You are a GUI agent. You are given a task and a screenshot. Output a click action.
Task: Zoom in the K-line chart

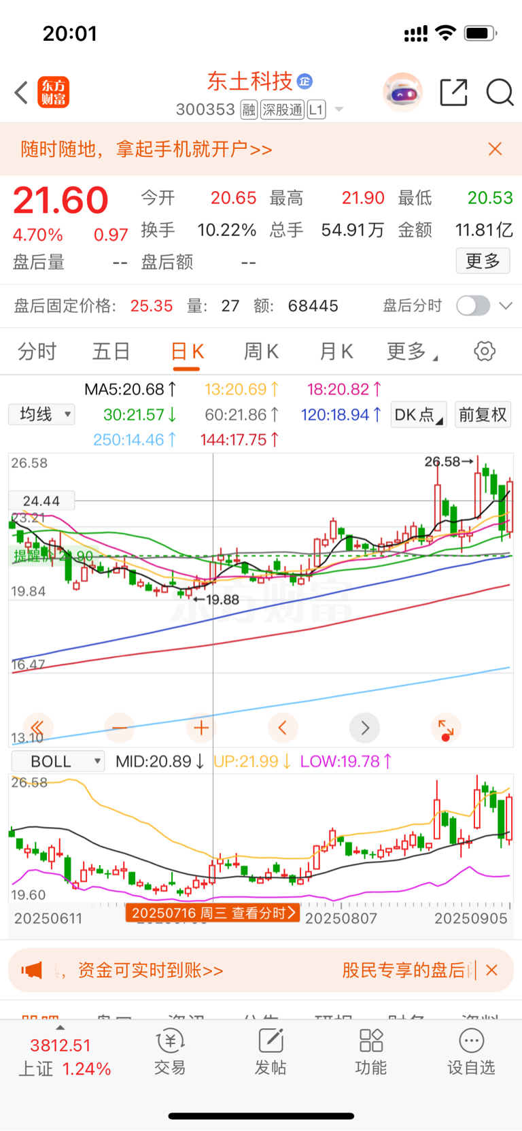(x=201, y=728)
